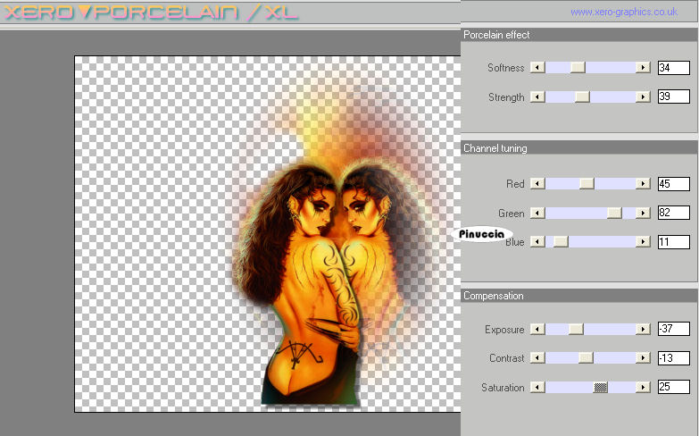Click the Exposure slider thumb

(x=576, y=329)
